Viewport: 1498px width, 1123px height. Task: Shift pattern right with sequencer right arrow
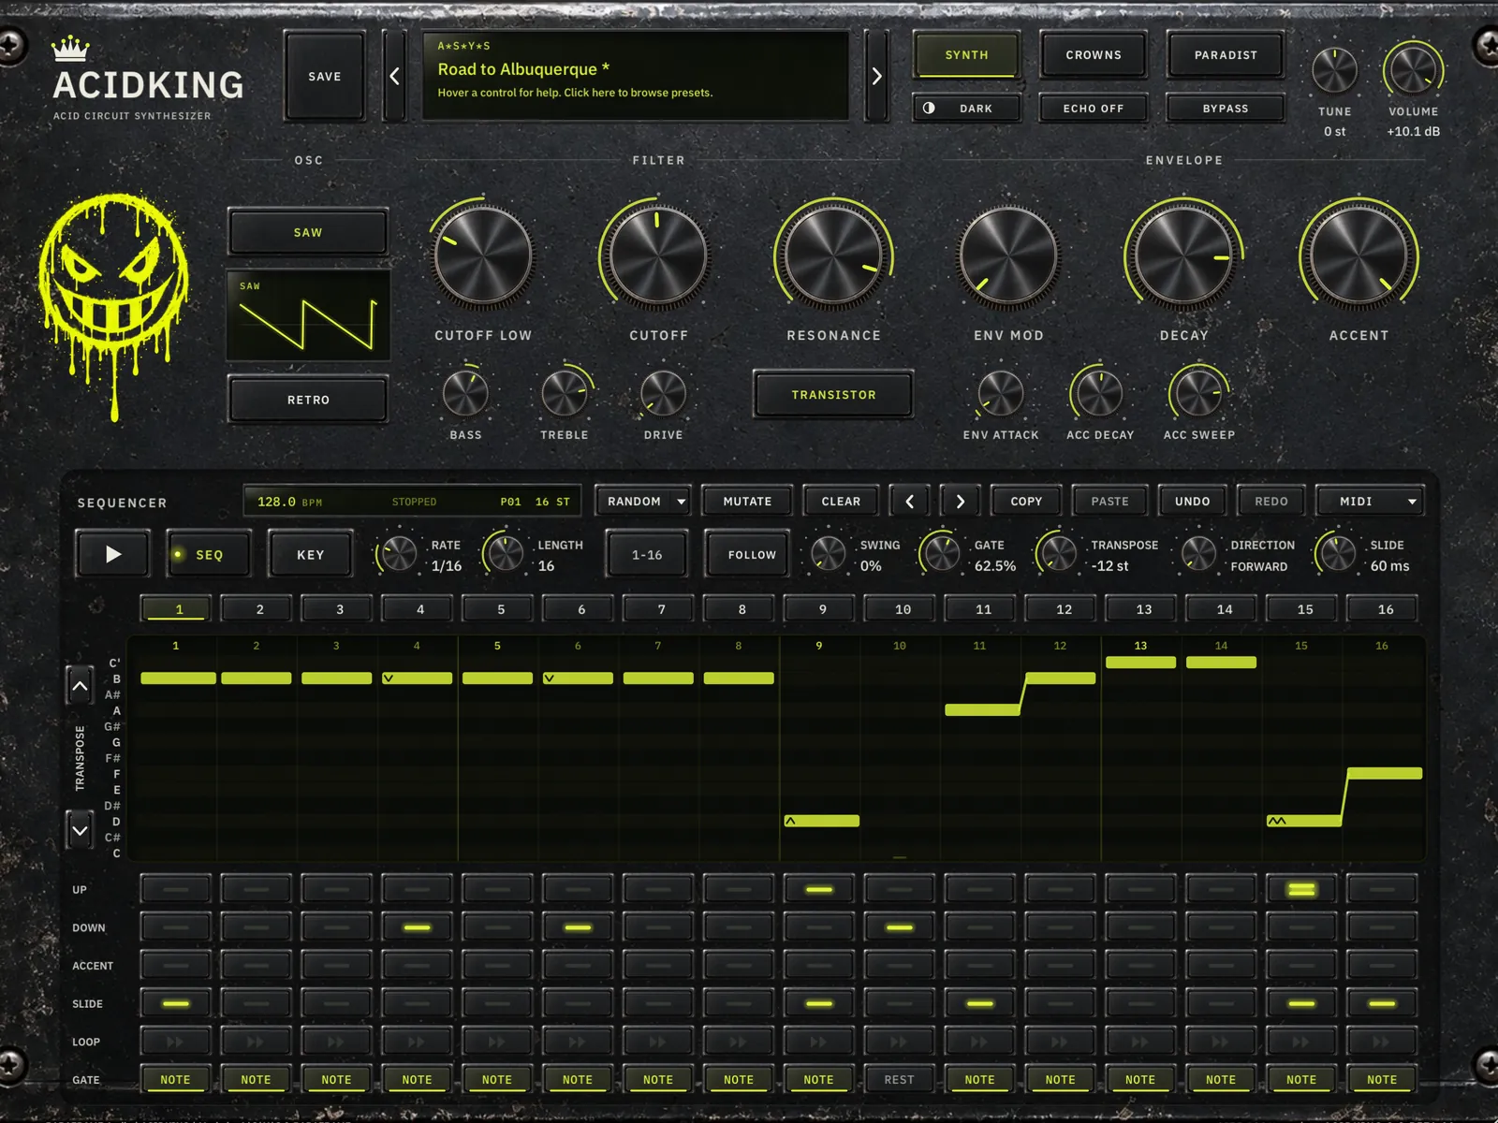[960, 502]
